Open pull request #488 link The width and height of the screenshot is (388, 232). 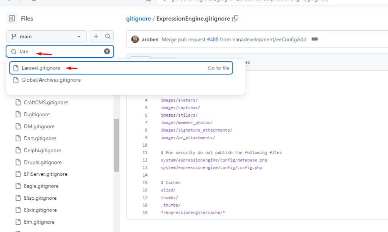pos(213,39)
